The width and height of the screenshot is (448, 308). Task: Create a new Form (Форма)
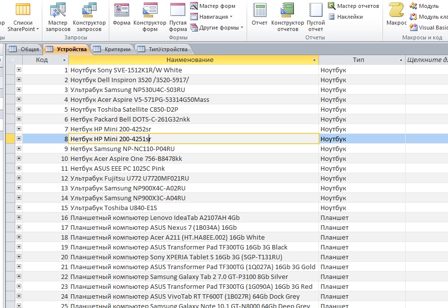tap(122, 14)
